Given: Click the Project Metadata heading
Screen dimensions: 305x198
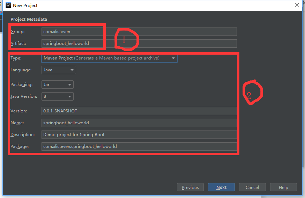Looking at the screenshot, I should (x=29, y=19).
